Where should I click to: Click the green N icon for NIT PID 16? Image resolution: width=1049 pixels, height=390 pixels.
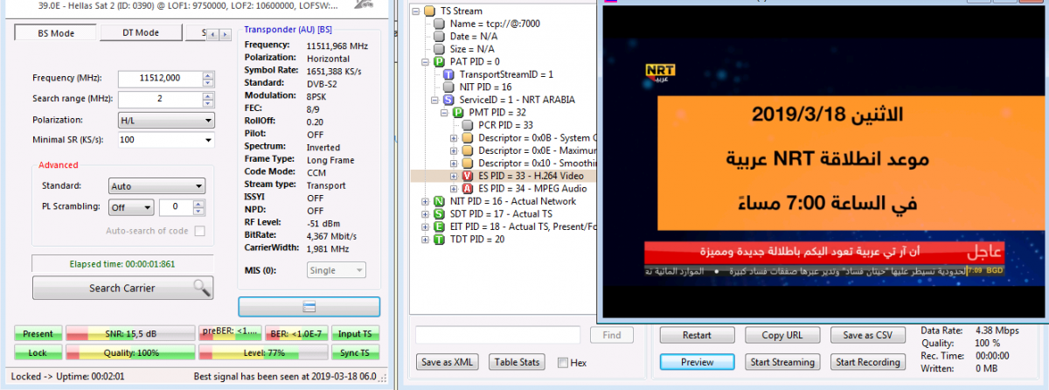(x=439, y=201)
